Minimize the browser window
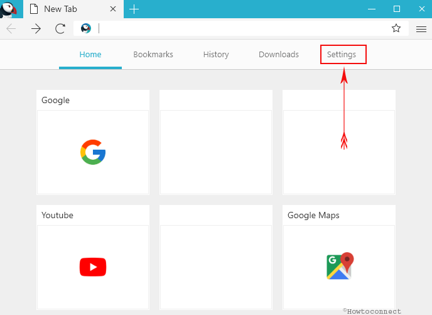 coord(372,9)
